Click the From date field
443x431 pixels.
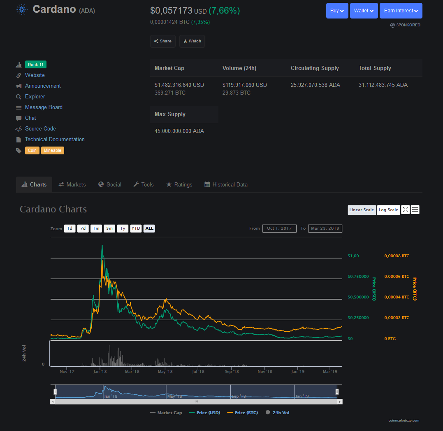[279, 228]
